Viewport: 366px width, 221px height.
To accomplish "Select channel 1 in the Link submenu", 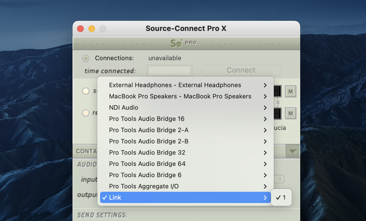I will (x=281, y=198).
